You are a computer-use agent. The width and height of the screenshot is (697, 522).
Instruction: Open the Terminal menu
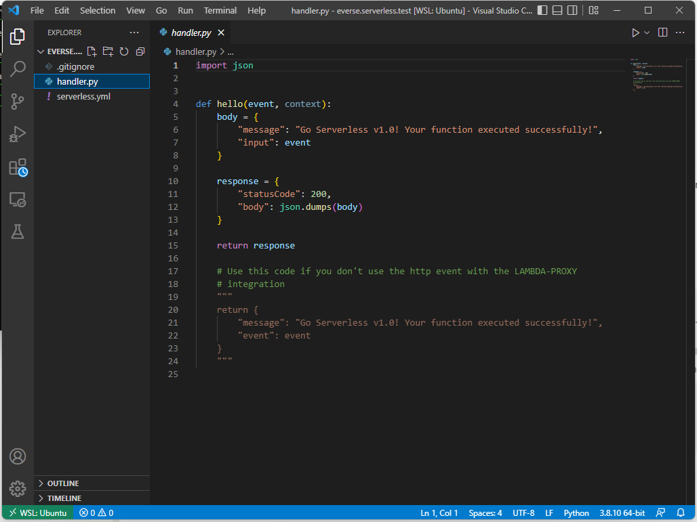coord(220,10)
